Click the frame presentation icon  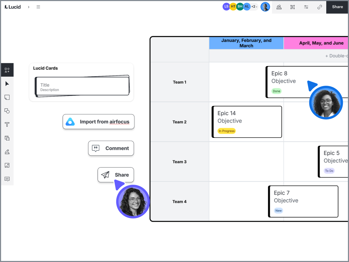pyautogui.click(x=292, y=7)
